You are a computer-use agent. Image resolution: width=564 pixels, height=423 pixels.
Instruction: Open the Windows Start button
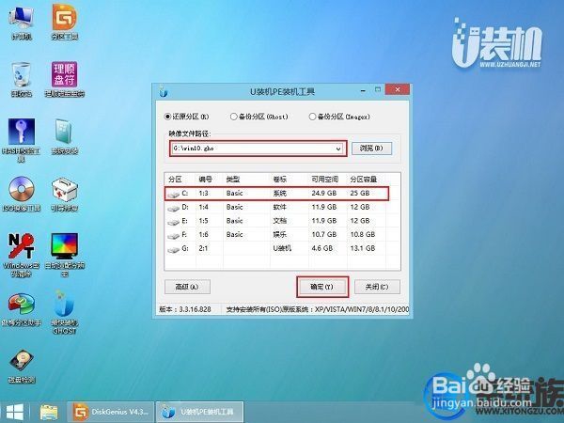(15, 413)
